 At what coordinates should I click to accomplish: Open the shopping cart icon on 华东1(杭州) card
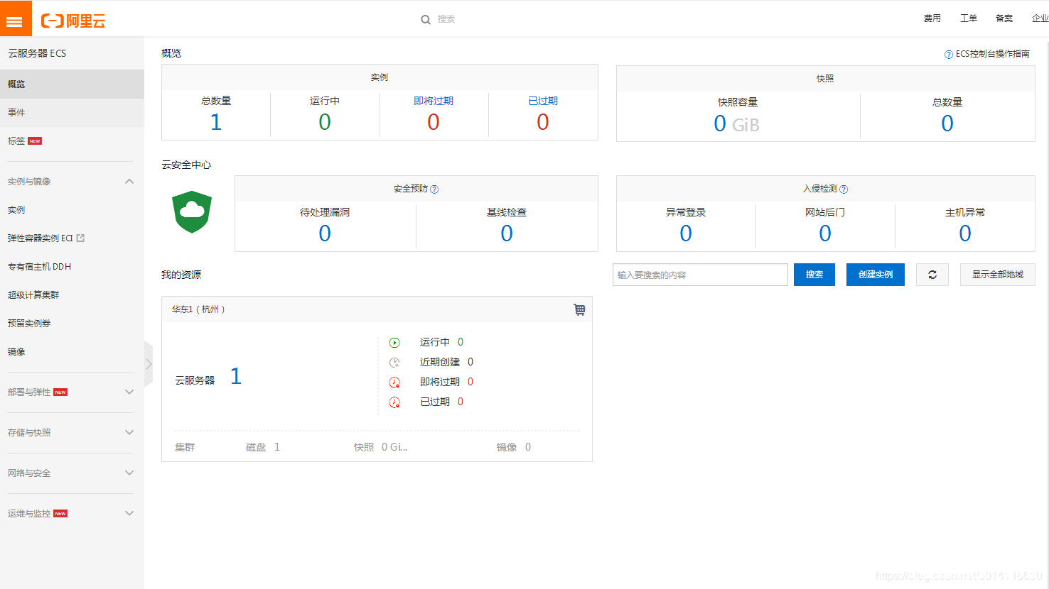coord(579,309)
